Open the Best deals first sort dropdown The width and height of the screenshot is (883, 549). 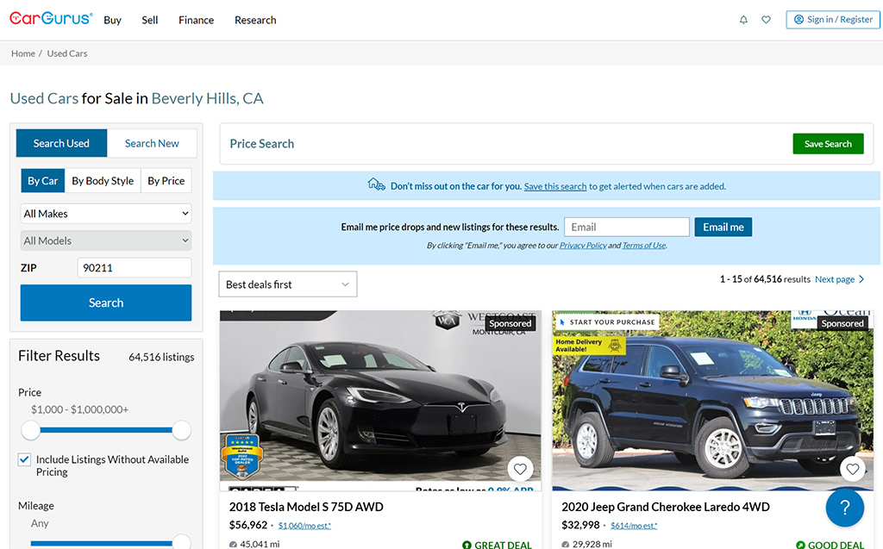click(x=288, y=284)
